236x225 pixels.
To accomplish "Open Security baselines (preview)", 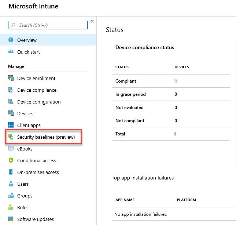I will [x=44, y=137].
